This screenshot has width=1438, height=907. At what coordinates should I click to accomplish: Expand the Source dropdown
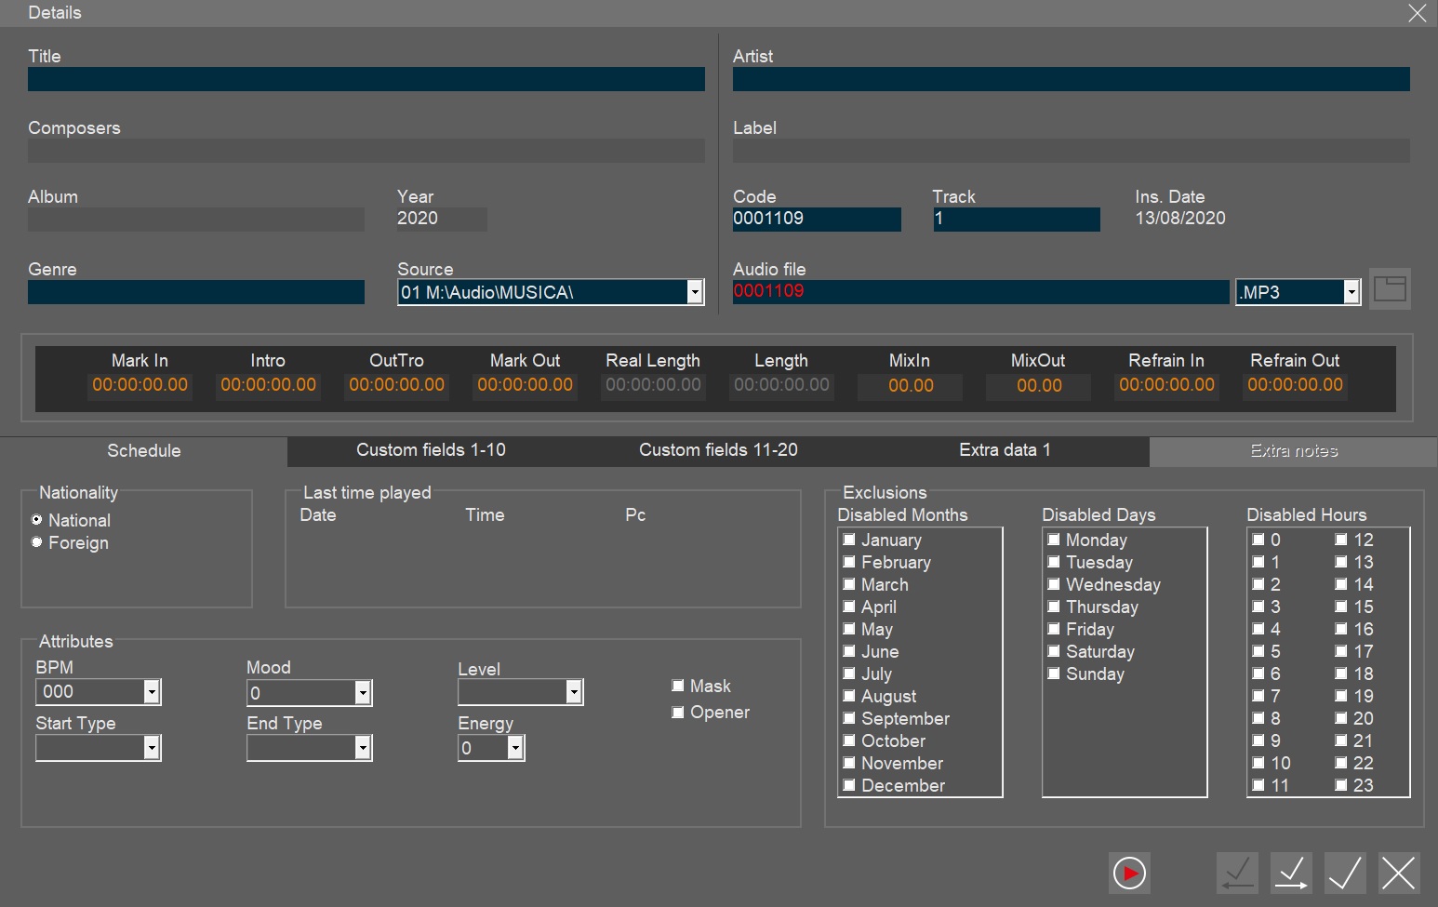pos(694,292)
